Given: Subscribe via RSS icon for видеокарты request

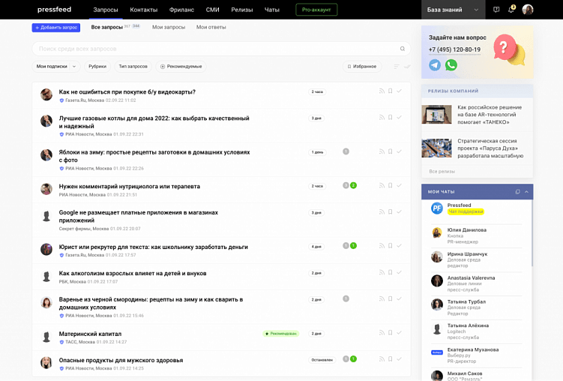Looking at the screenshot, I should (x=382, y=91).
